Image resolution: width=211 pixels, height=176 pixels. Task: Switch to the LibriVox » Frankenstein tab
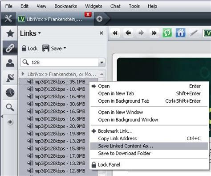tap(54, 19)
